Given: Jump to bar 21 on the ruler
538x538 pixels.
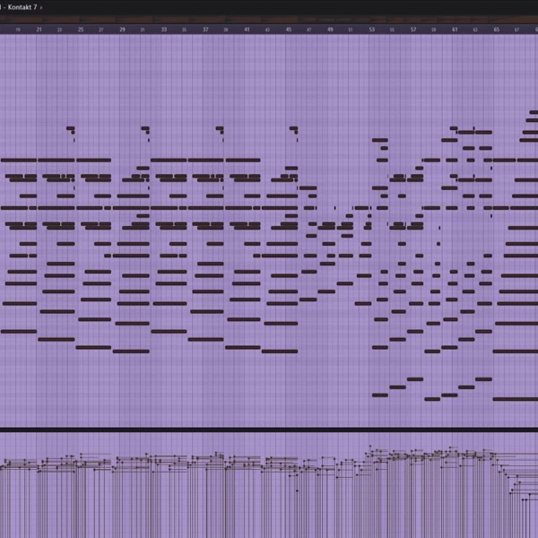Looking at the screenshot, I should click(39, 30).
